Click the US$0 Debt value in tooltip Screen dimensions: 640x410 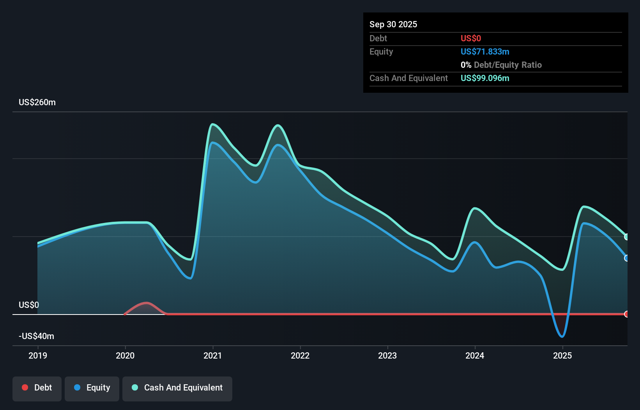(471, 38)
